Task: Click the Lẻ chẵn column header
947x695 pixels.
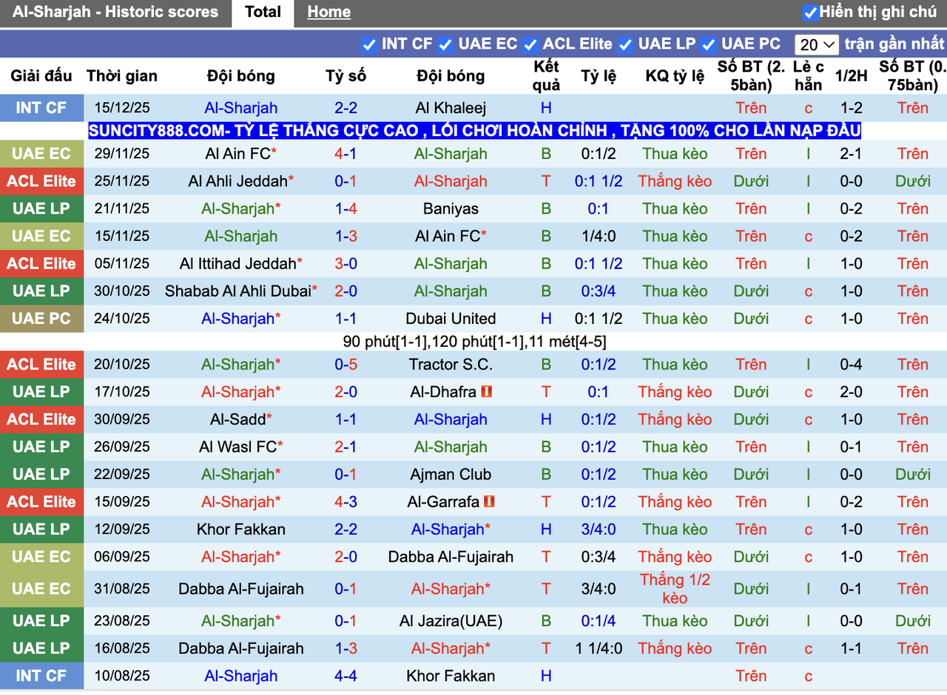Action: pyautogui.click(x=808, y=75)
